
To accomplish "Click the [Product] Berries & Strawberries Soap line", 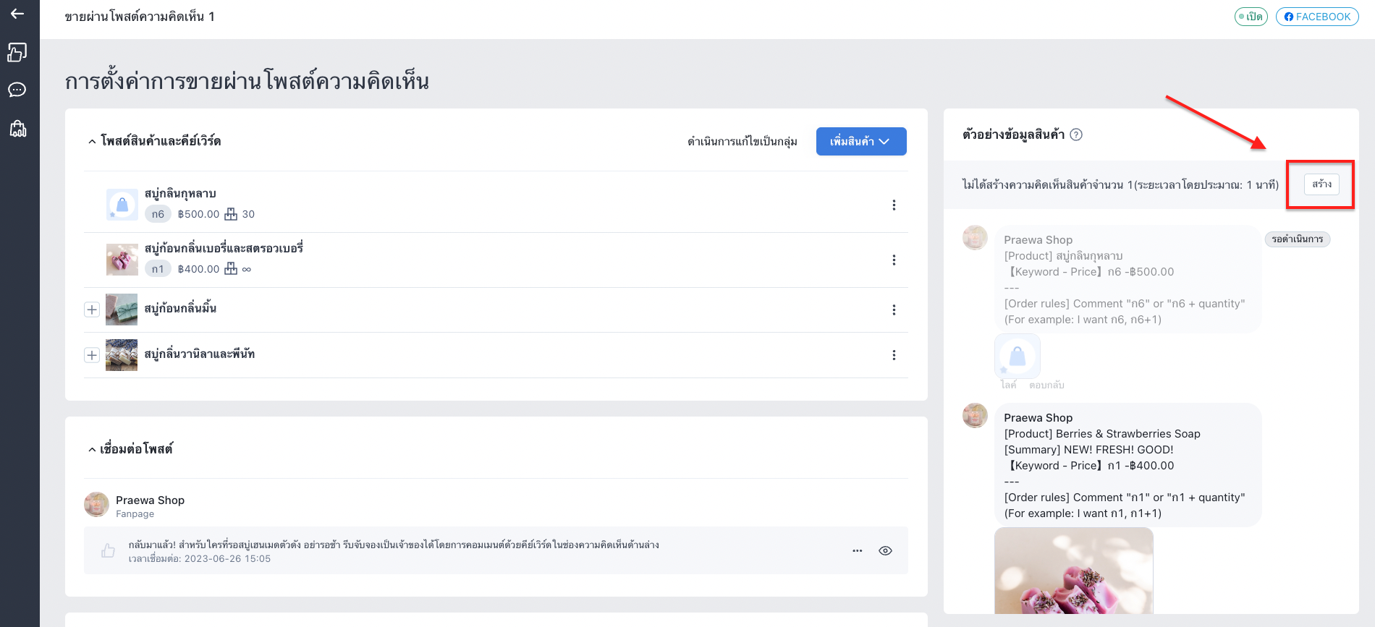I will pos(1102,434).
